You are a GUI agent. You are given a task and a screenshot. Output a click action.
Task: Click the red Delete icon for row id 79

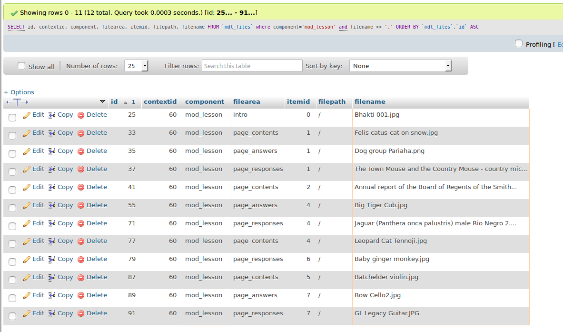click(81, 260)
